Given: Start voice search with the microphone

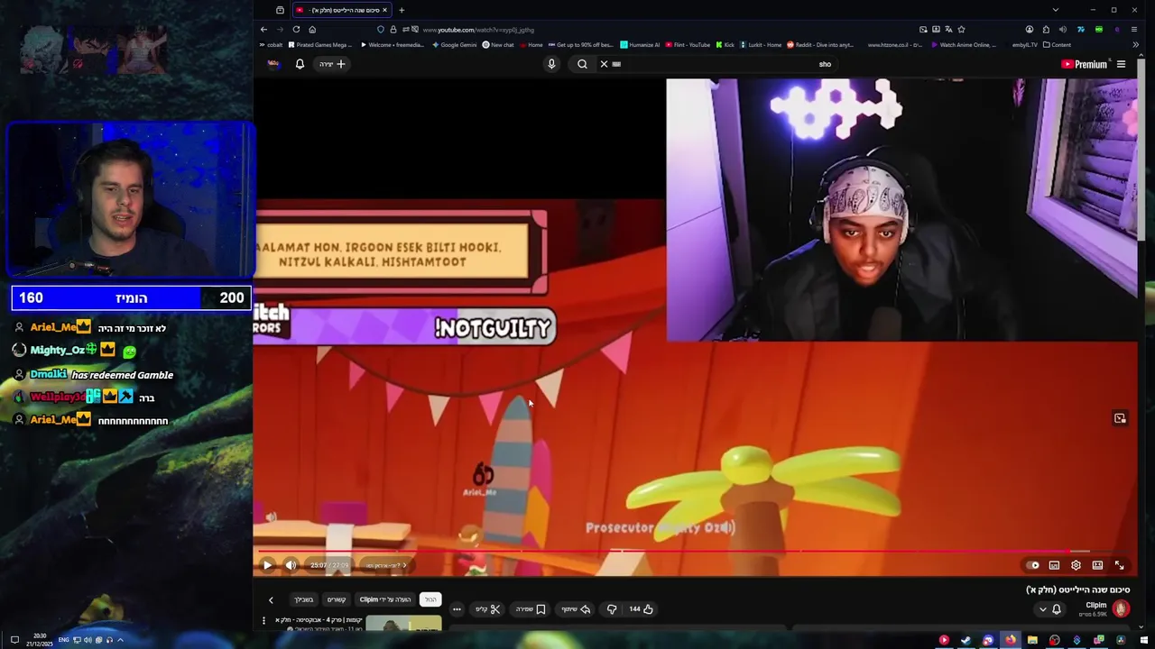Looking at the screenshot, I should click(x=551, y=64).
